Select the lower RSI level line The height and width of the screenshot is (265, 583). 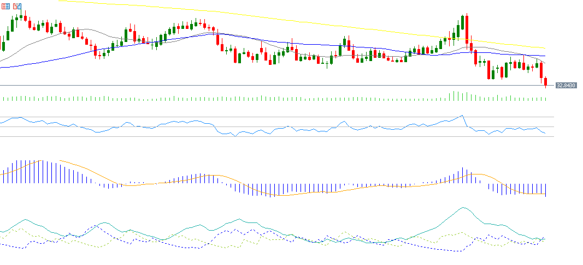273,136
